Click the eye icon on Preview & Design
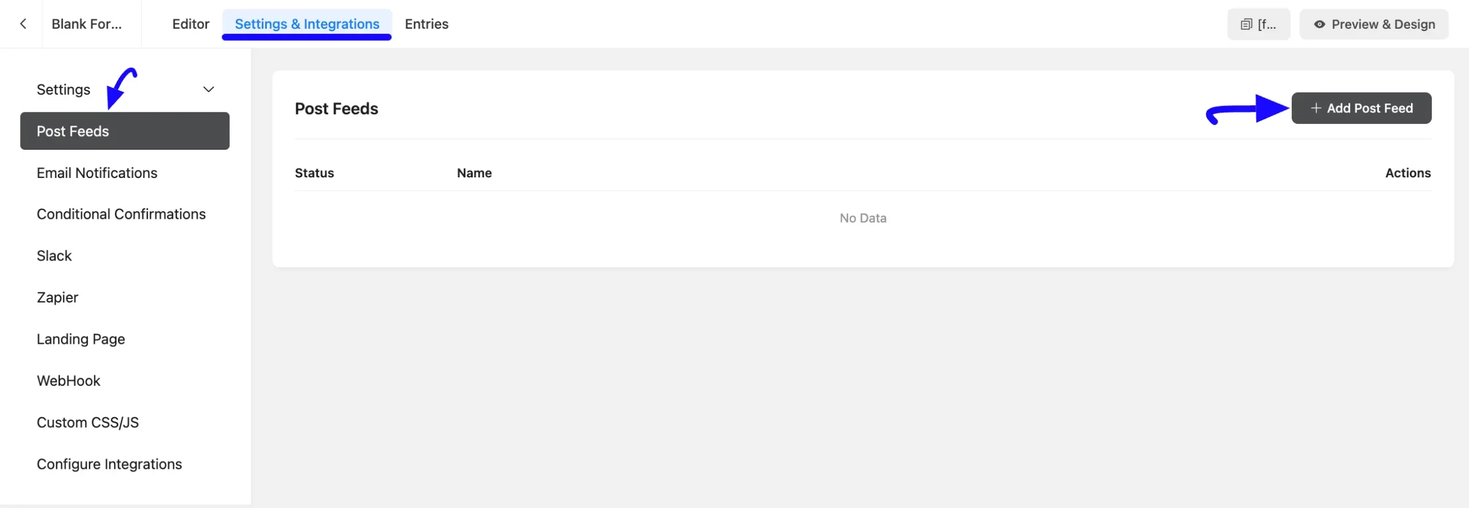This screenshot has width=1469, height=508. 1319,24
